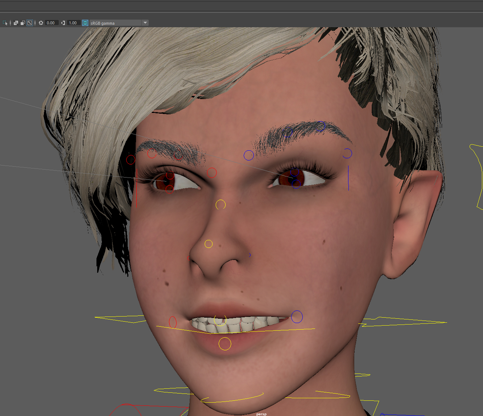Select the blue inner eyebrow control circle
483x416 pixels.
(248, 155)
